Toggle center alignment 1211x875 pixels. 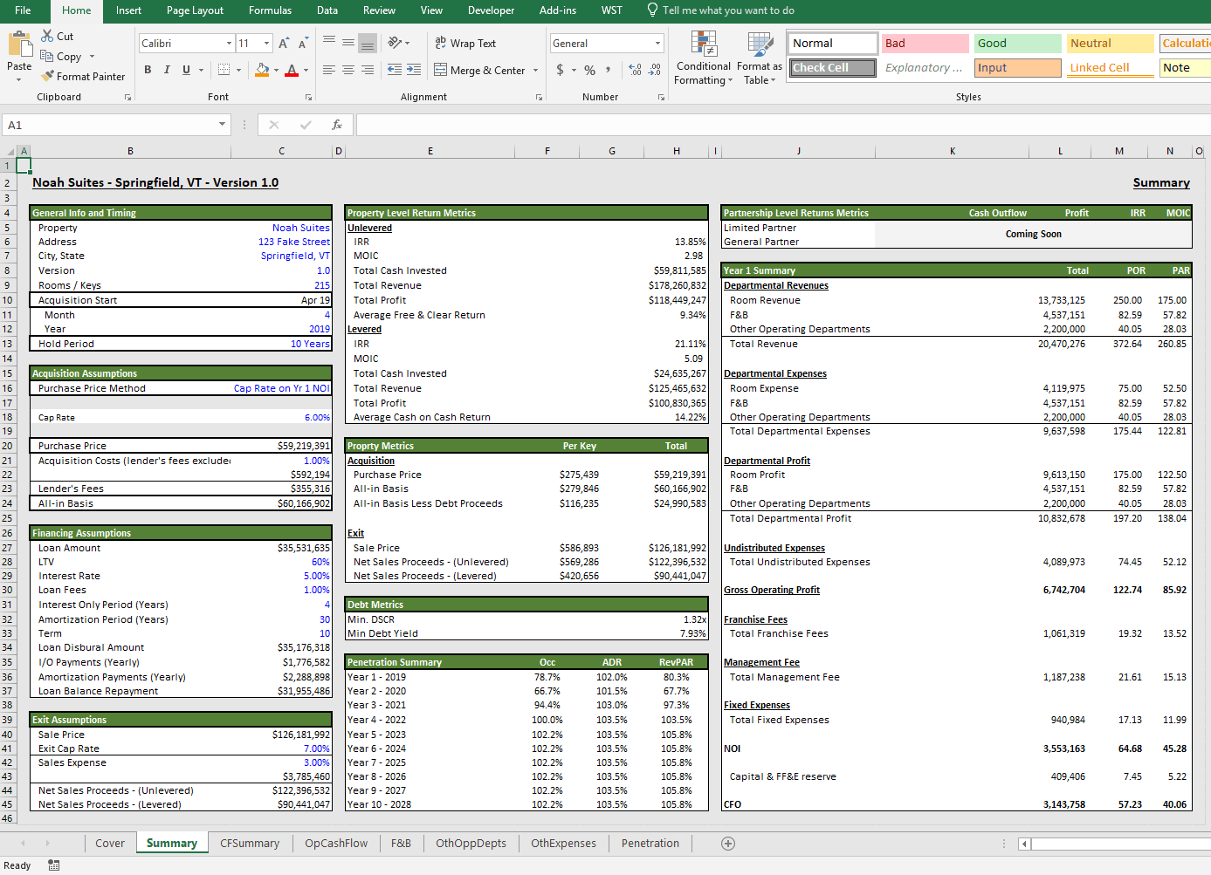pos(347,71)
